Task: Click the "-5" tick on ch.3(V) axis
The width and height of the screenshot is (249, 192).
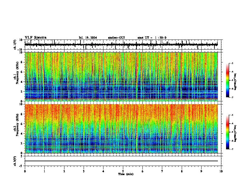Action: [21, 166]
